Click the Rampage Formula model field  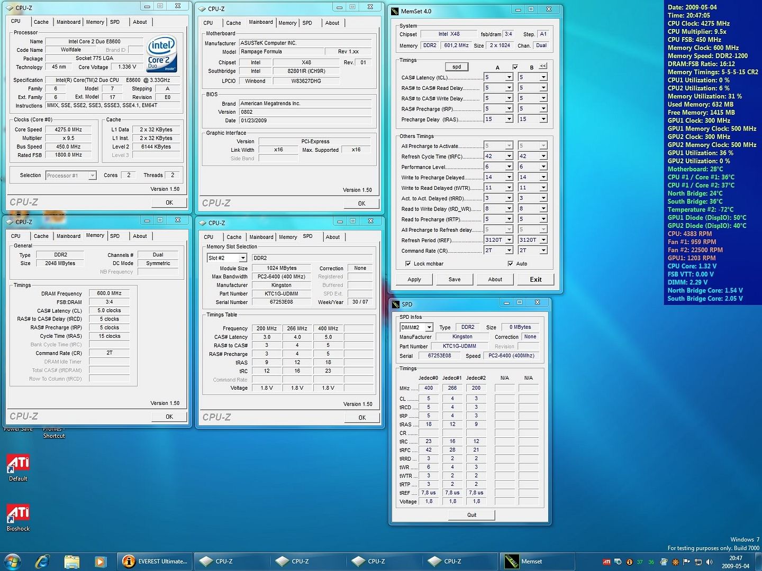point(281,52)
